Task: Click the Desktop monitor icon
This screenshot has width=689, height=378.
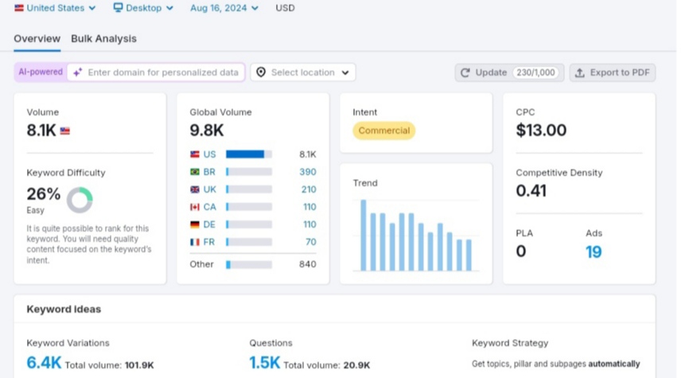Action: coord(118,7)
